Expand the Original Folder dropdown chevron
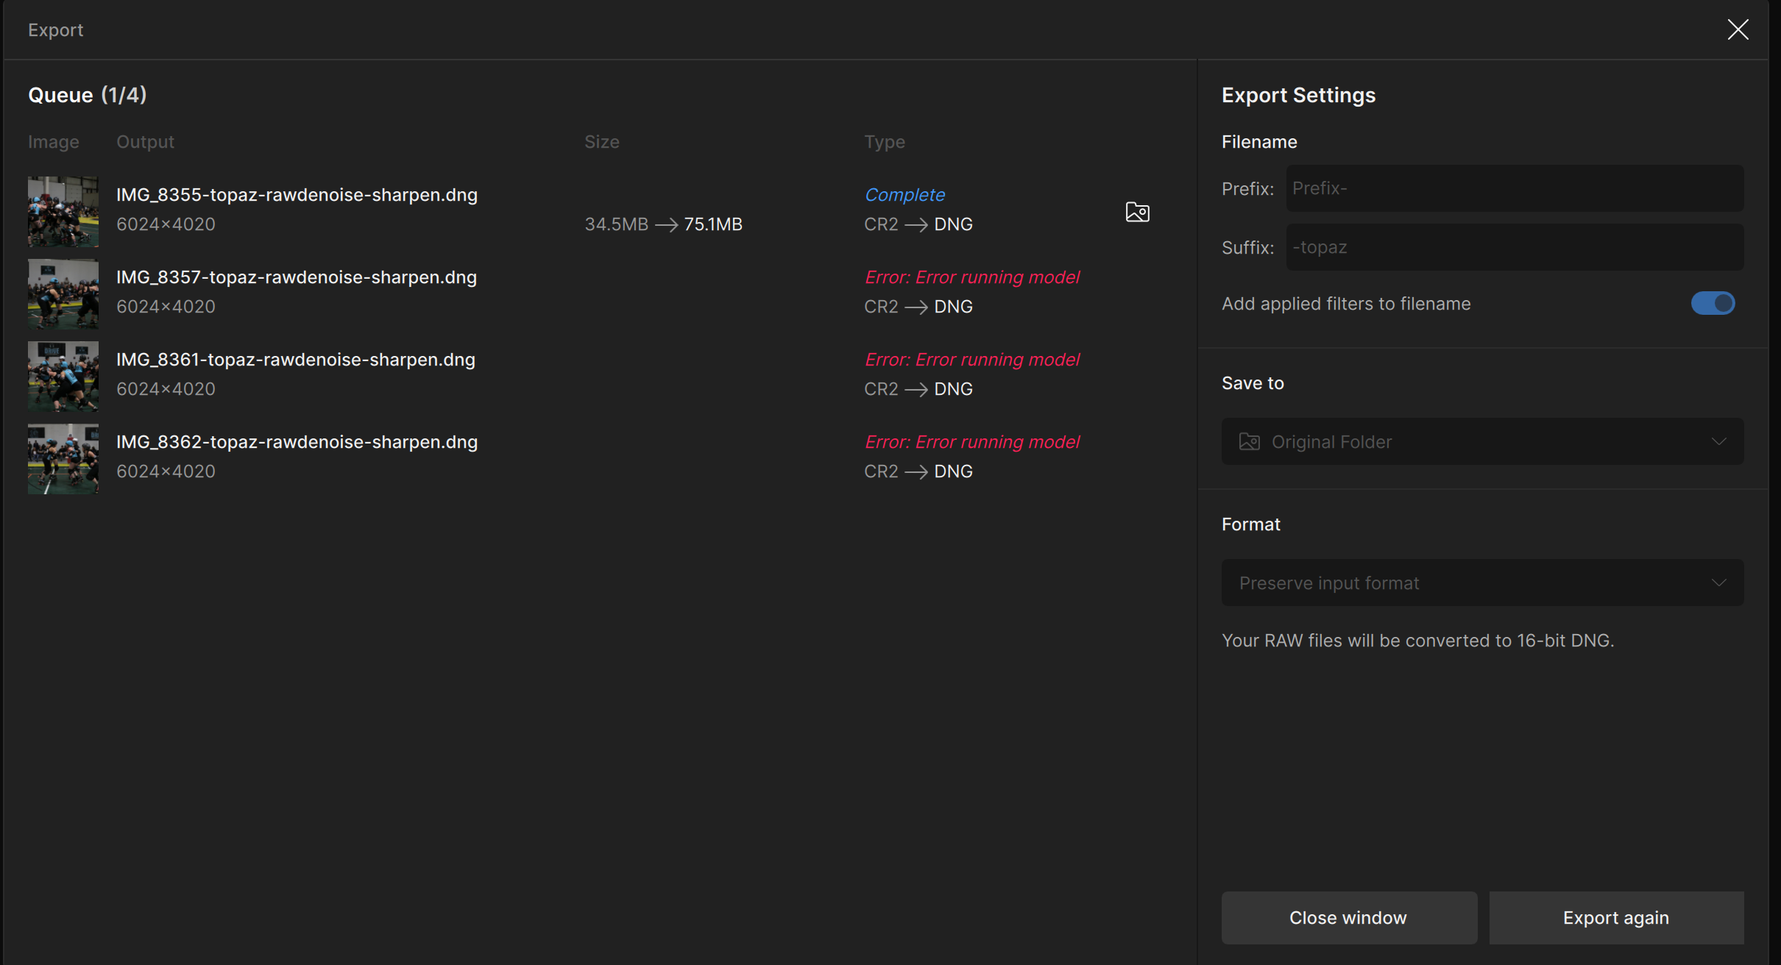The width and height of the screenshot is (1781, 965). (1718, 441)
